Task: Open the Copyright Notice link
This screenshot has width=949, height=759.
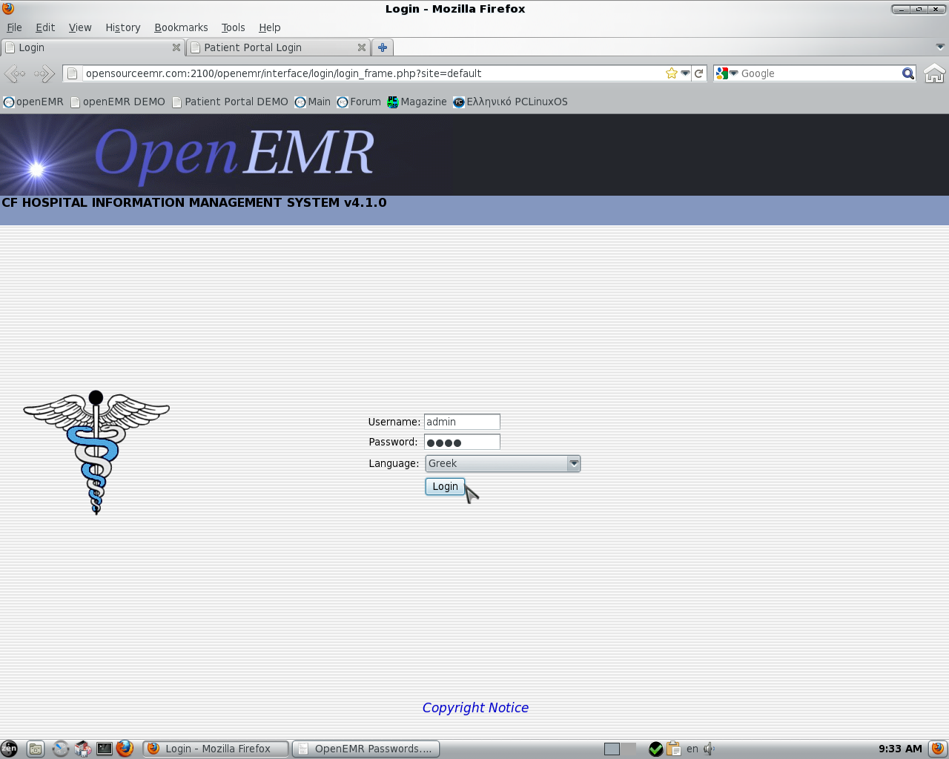Action: tap(475, 708)
